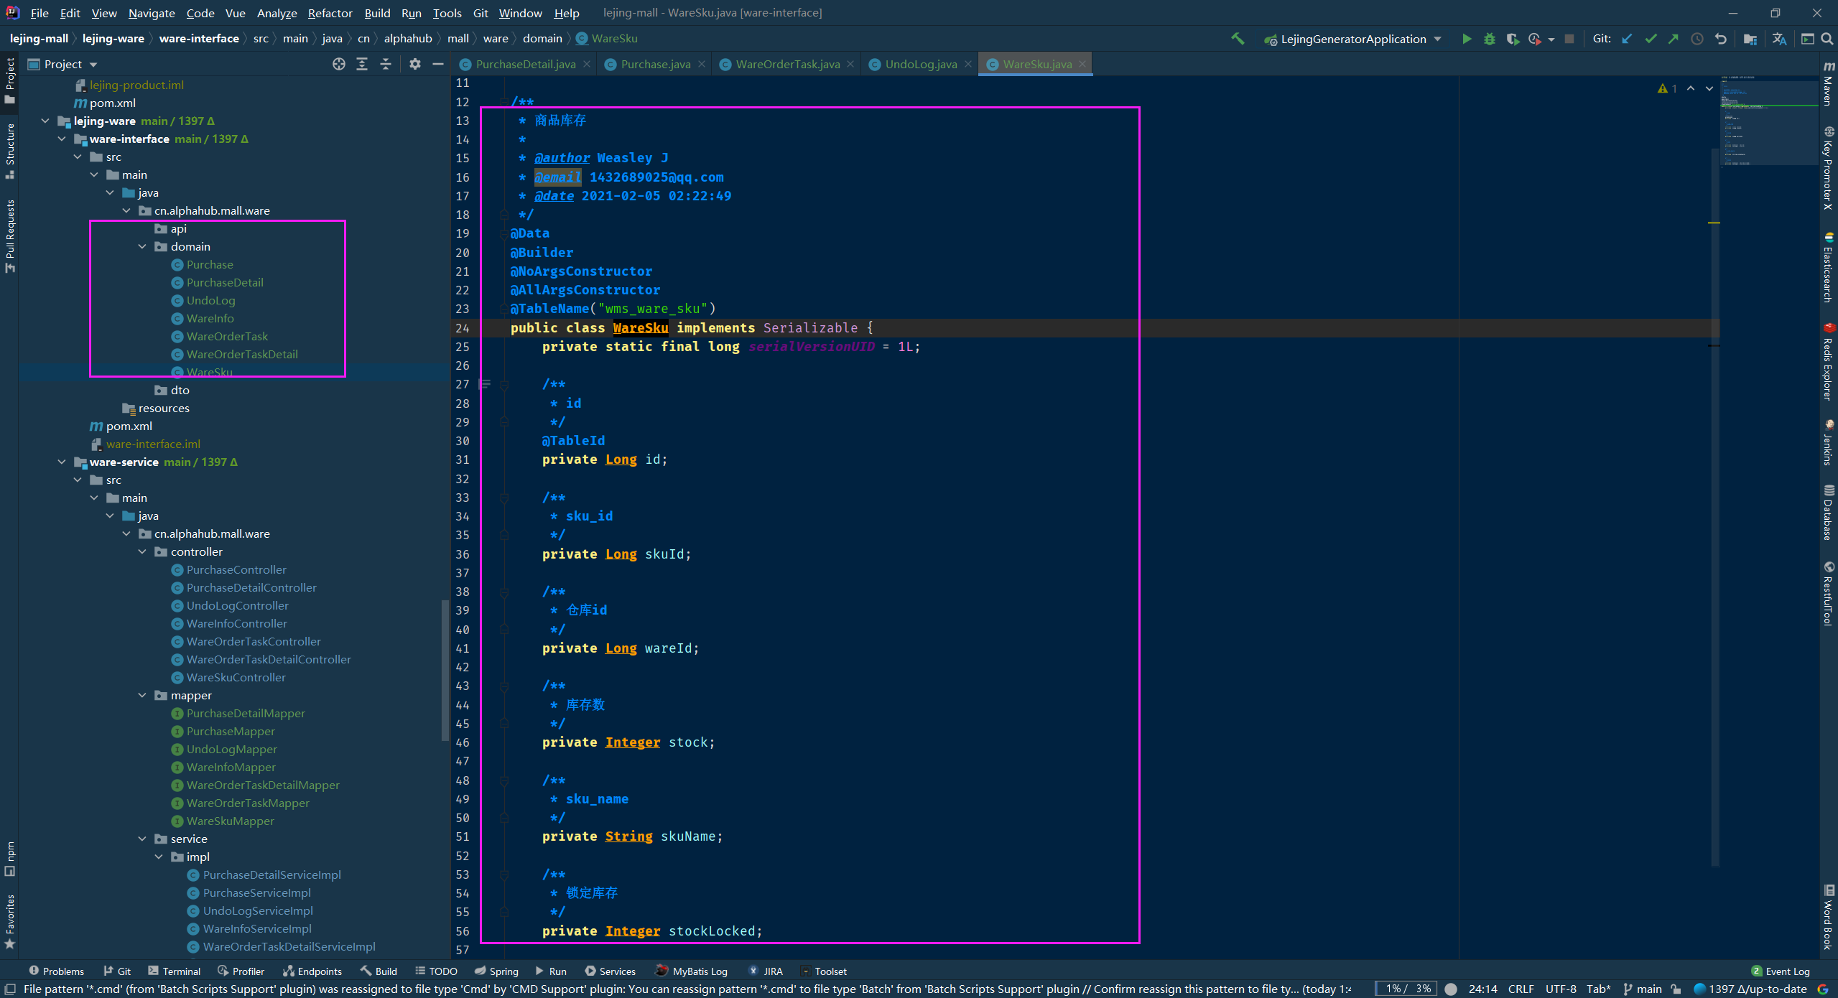The width and height of the screenshot is (1838, 998).
Task: Expand all items in Project panel
Action: (362, 64)
